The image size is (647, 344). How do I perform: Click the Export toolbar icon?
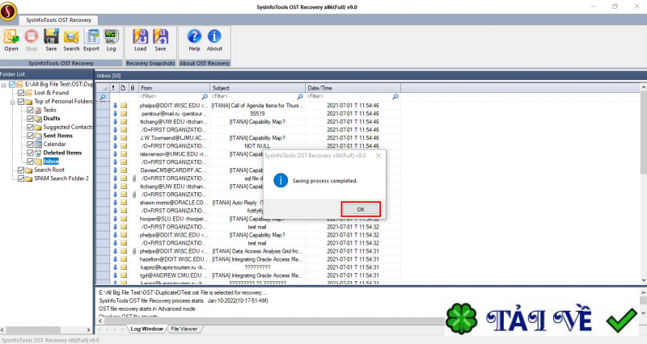(91, 40)
